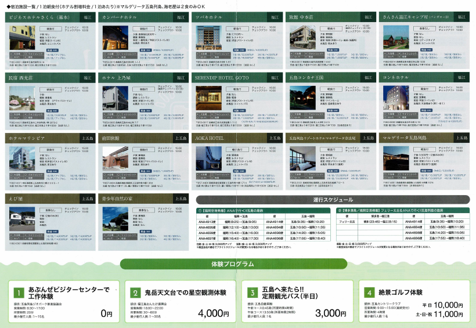
Task: Select the あぶんぜビジターセンターで工作体験 title
Action: [69, 293]
